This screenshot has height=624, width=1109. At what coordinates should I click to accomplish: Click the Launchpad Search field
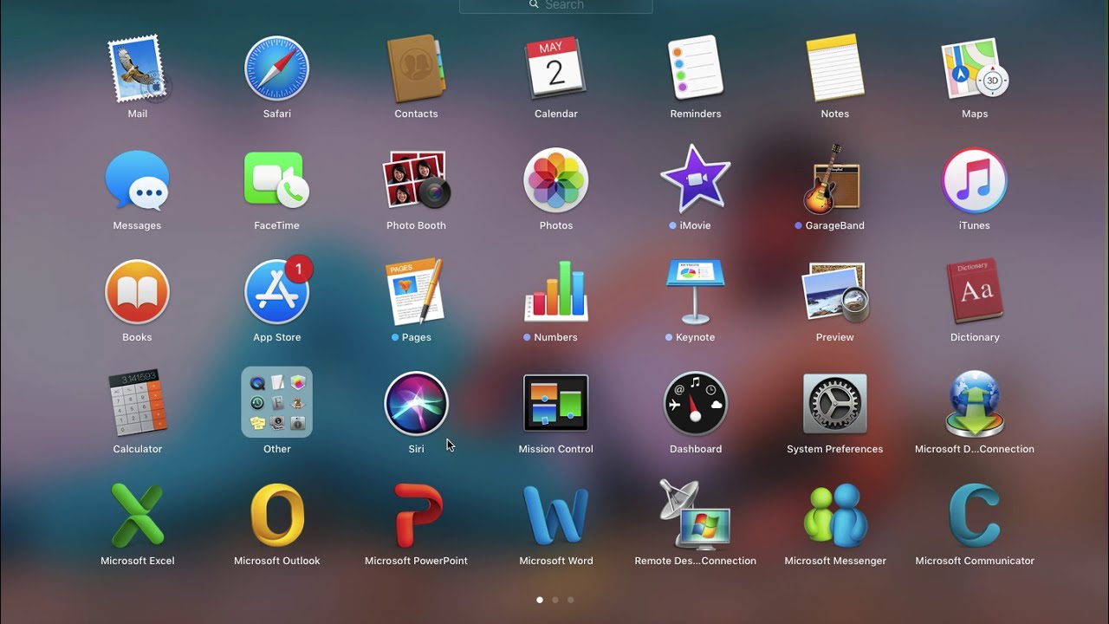[x=555, y=5]
